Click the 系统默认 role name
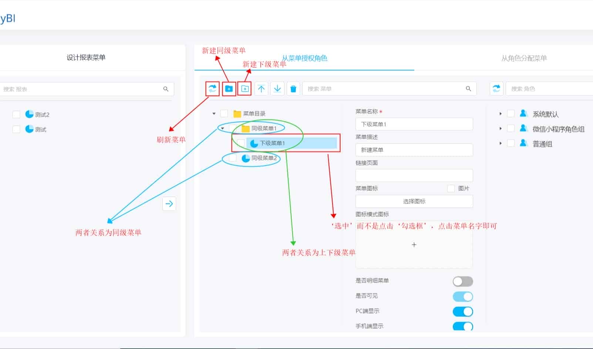This screenshot has width=593, height=349. pos(545,114)
